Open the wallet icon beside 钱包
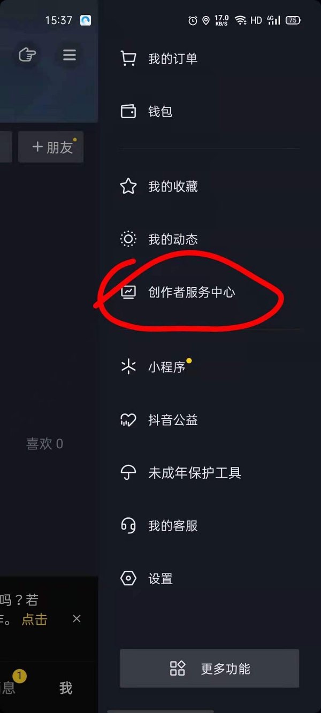The height and width of the screenshot is (713, 321). coord(128,111)
